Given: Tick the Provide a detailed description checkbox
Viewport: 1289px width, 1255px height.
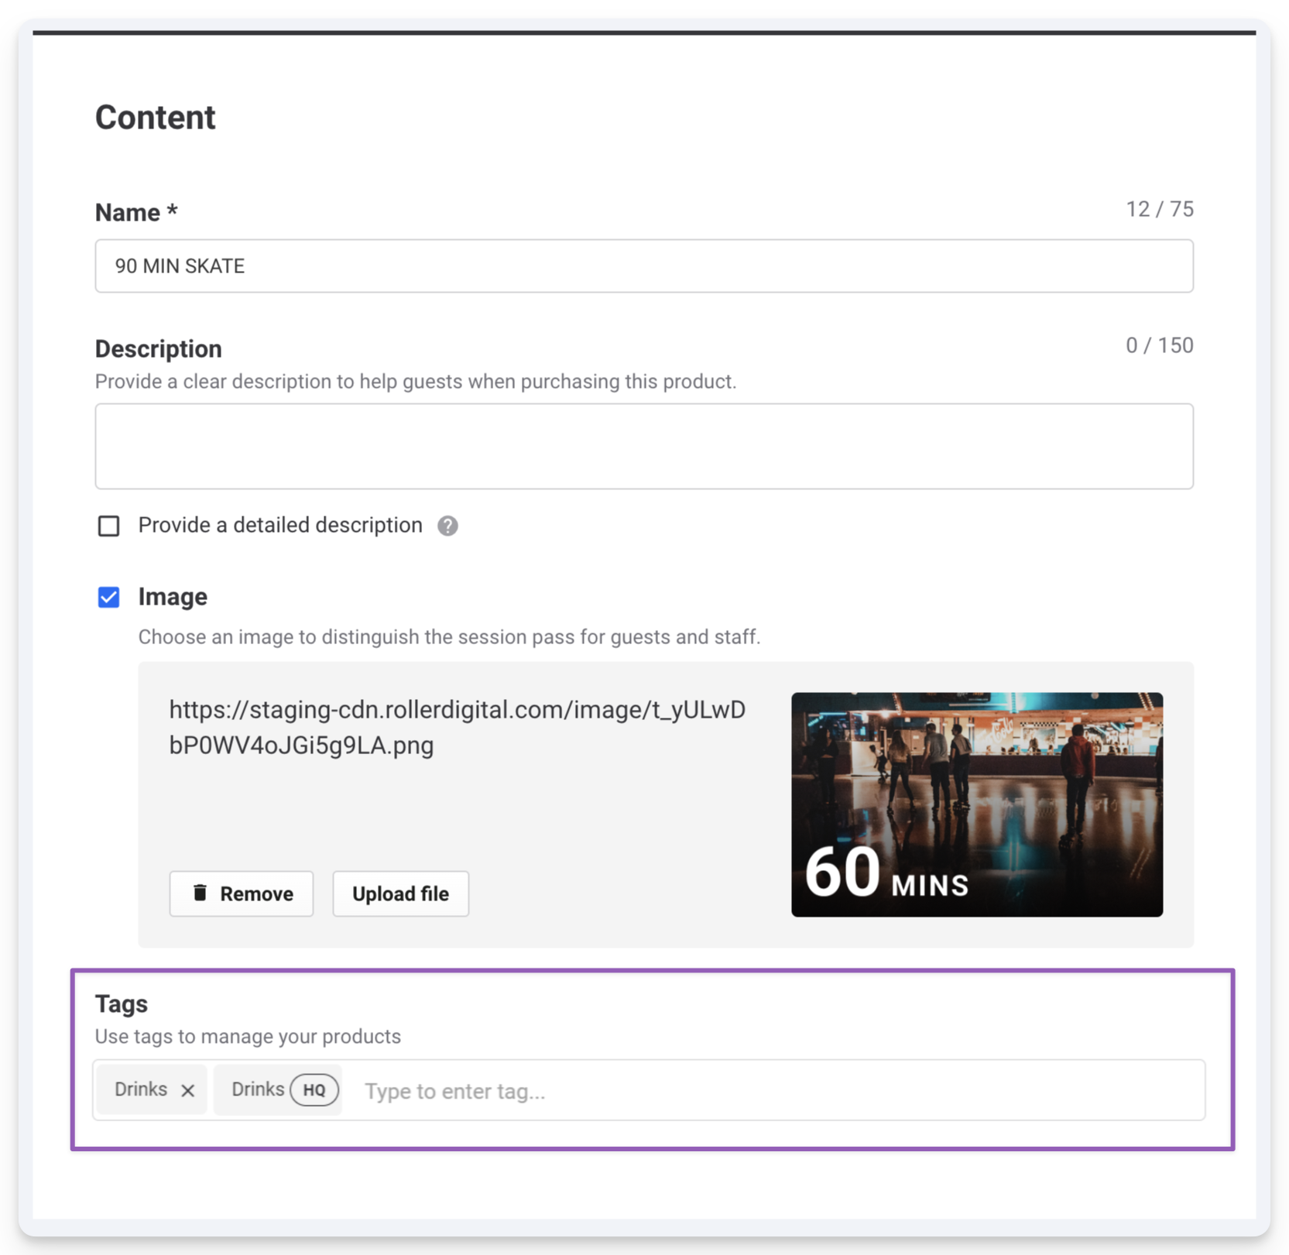Looking at the screenshot, I should pos(109,526).
